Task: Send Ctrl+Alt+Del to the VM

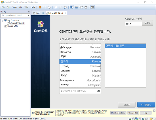Action: (49, 7)
